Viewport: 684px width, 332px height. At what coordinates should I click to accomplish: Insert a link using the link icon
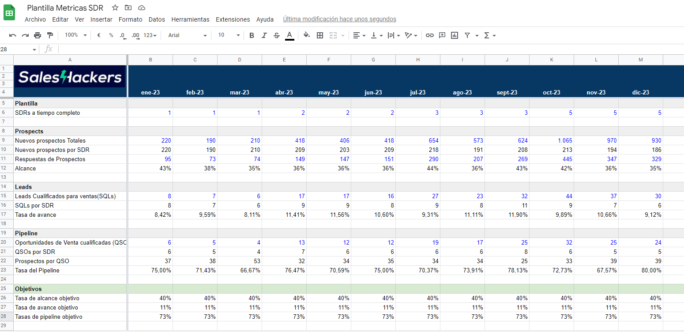click(x=429, y=35)
